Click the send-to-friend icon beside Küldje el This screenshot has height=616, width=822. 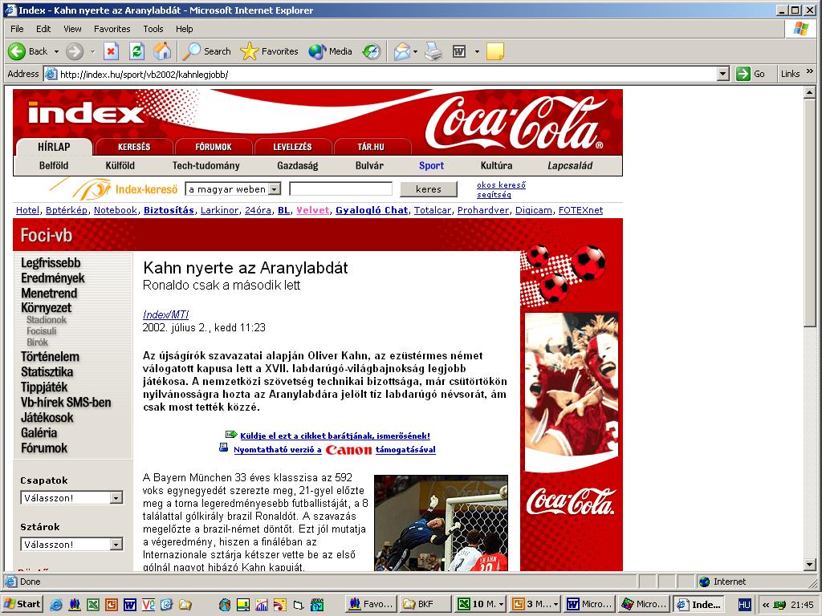(x=231, y=435)
